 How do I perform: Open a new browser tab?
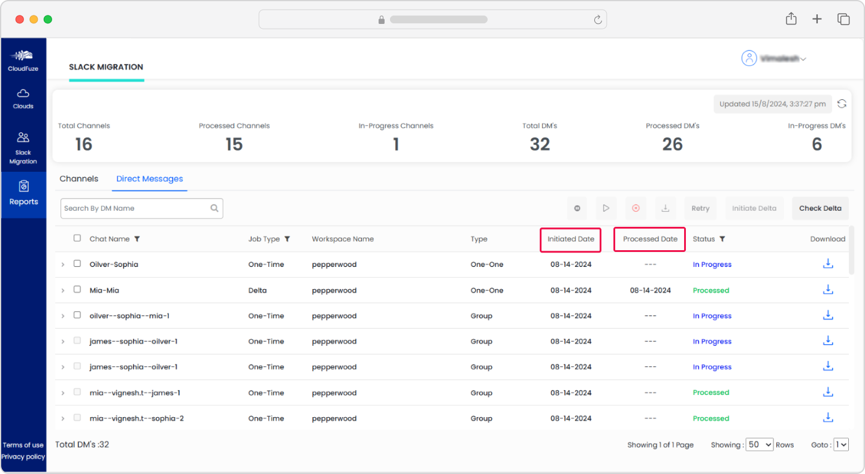[817, 19]
